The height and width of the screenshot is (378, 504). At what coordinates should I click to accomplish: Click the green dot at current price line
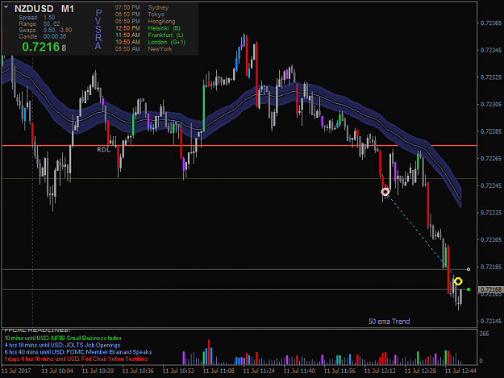[469, 289]
